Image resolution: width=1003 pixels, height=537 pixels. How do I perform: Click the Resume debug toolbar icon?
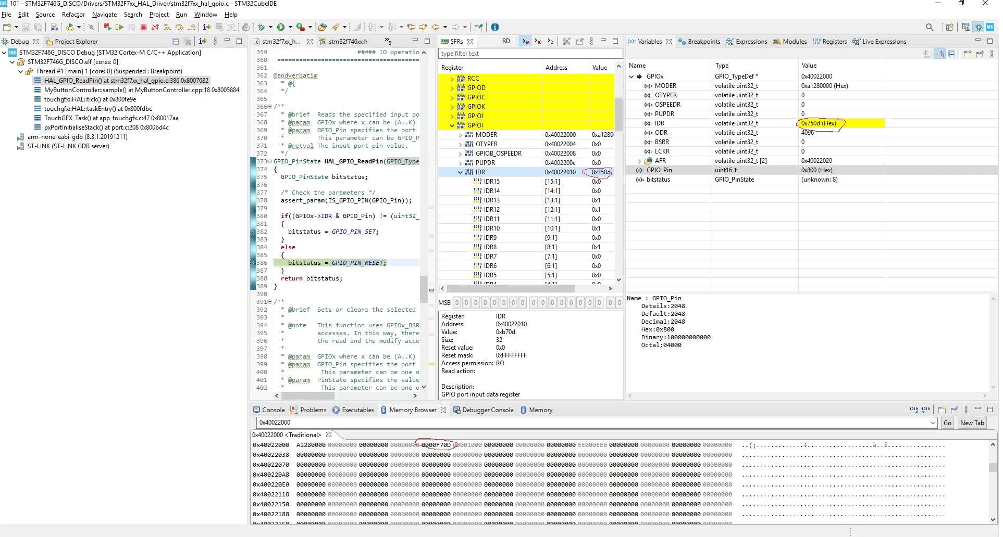[x=120, y=27]
